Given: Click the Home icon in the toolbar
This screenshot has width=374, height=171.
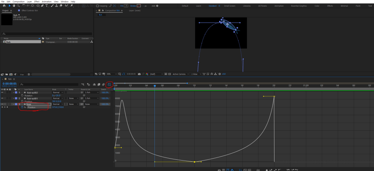Looking at the screenshot, I should tap(4, 5).
